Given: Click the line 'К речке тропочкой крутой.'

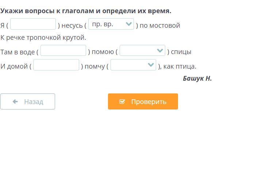Looking at the screenshot, I should tap(43, 38).
